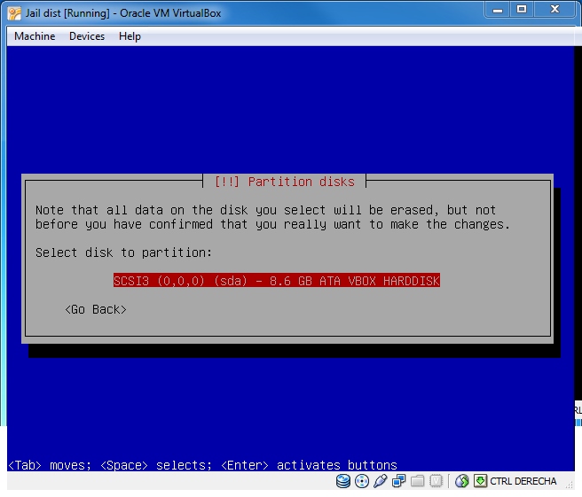Open the Help menu
The image size is (582, 497).
pos(130,36)
